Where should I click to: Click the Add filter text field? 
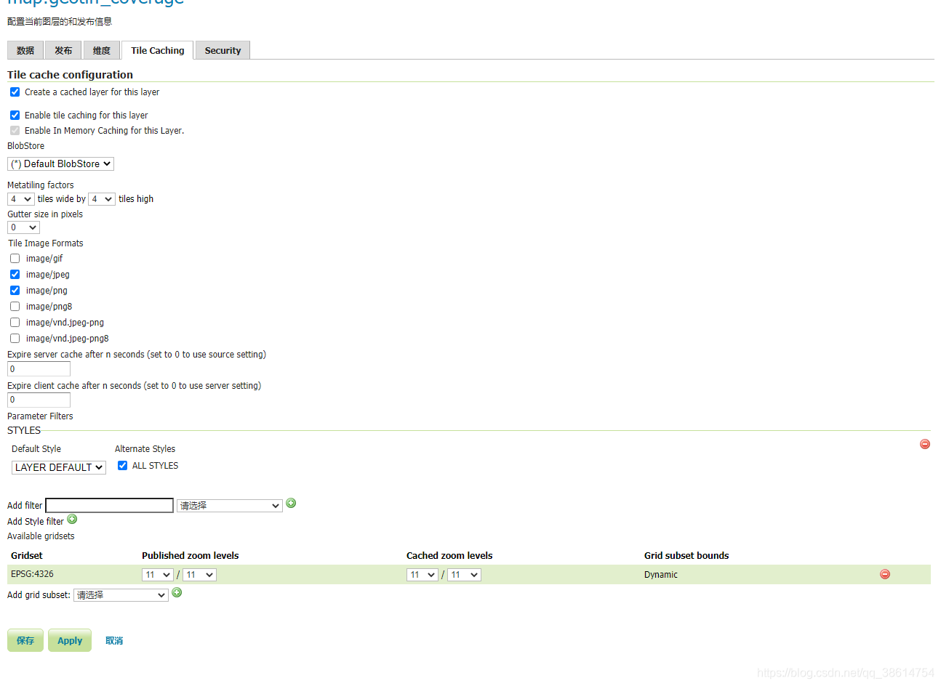coord(109,506)
